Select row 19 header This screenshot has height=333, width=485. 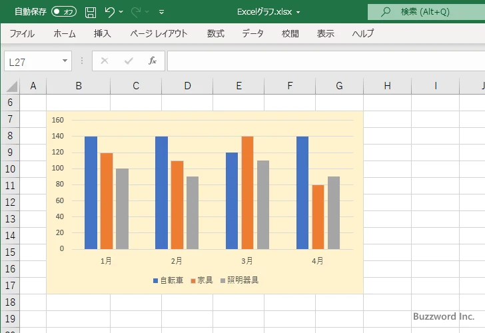click(10, 319)
